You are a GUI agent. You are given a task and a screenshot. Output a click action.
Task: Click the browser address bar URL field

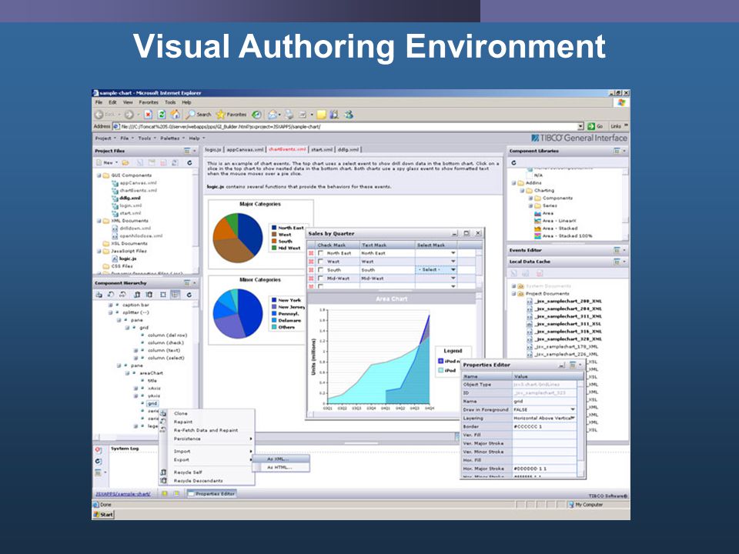click(349, 126)
